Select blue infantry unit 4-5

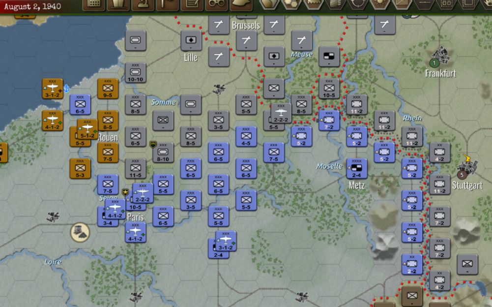246,137
